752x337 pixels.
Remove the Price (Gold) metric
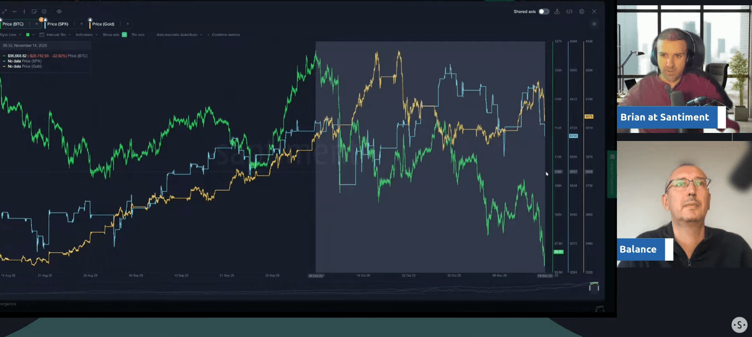click(128, 24)
